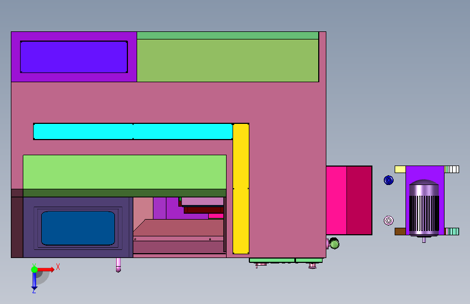Select the short green plate under the machine base

pyautogui.click(x=309, y=261)
